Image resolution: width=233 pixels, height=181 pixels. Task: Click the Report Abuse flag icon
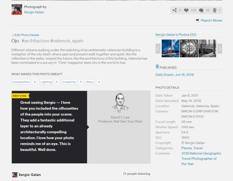pyautogui.click(x=197, y=20)
